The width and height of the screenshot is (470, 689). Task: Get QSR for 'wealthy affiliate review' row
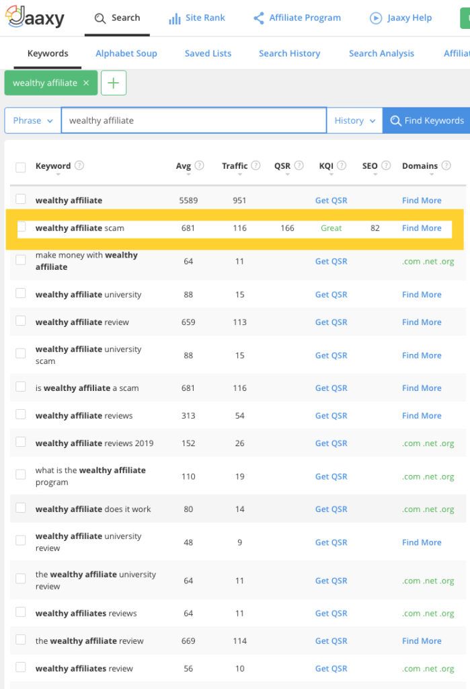coord(331,322)
